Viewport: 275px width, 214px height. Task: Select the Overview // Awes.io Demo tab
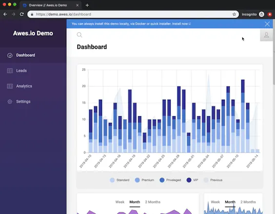point(51,5)
